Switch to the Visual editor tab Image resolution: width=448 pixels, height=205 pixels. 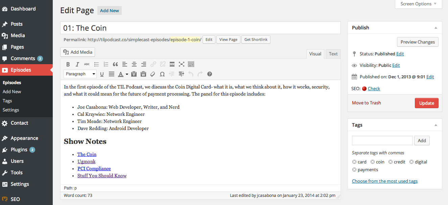click(315, 54)
